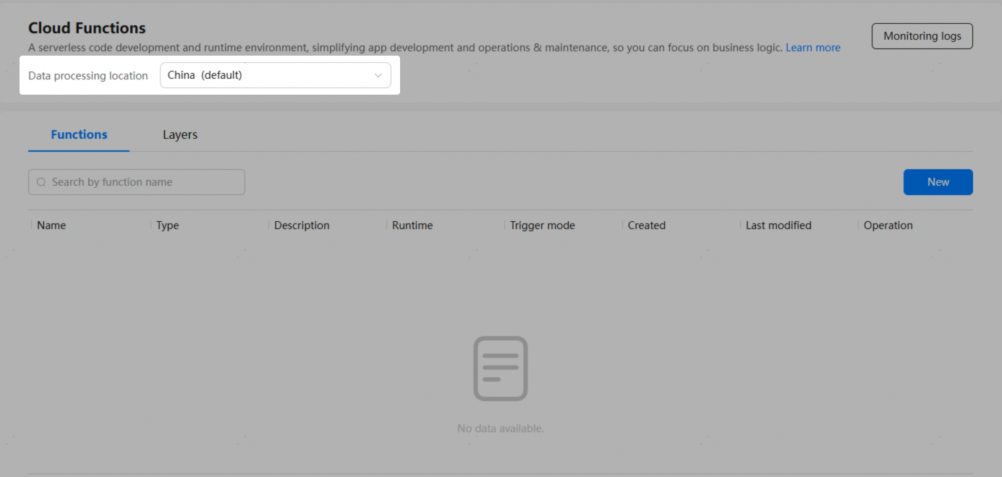This screenshot has width=1002, height=477.
Task: Click the Search by function name field
Action: (137, 182)
